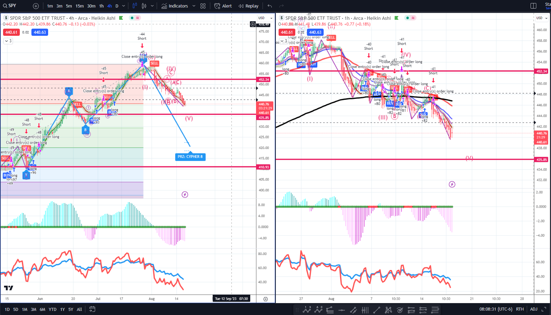Click the blue 440.63 buy price on 4h chart
Viewport: 551px width, 315px height.
(x=40, y=32)
